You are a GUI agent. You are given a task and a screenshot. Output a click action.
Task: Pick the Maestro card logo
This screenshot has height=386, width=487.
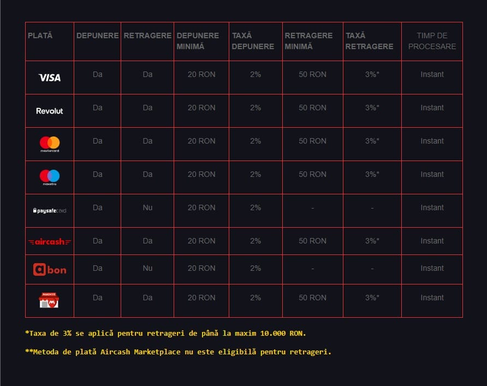(50, 177)
